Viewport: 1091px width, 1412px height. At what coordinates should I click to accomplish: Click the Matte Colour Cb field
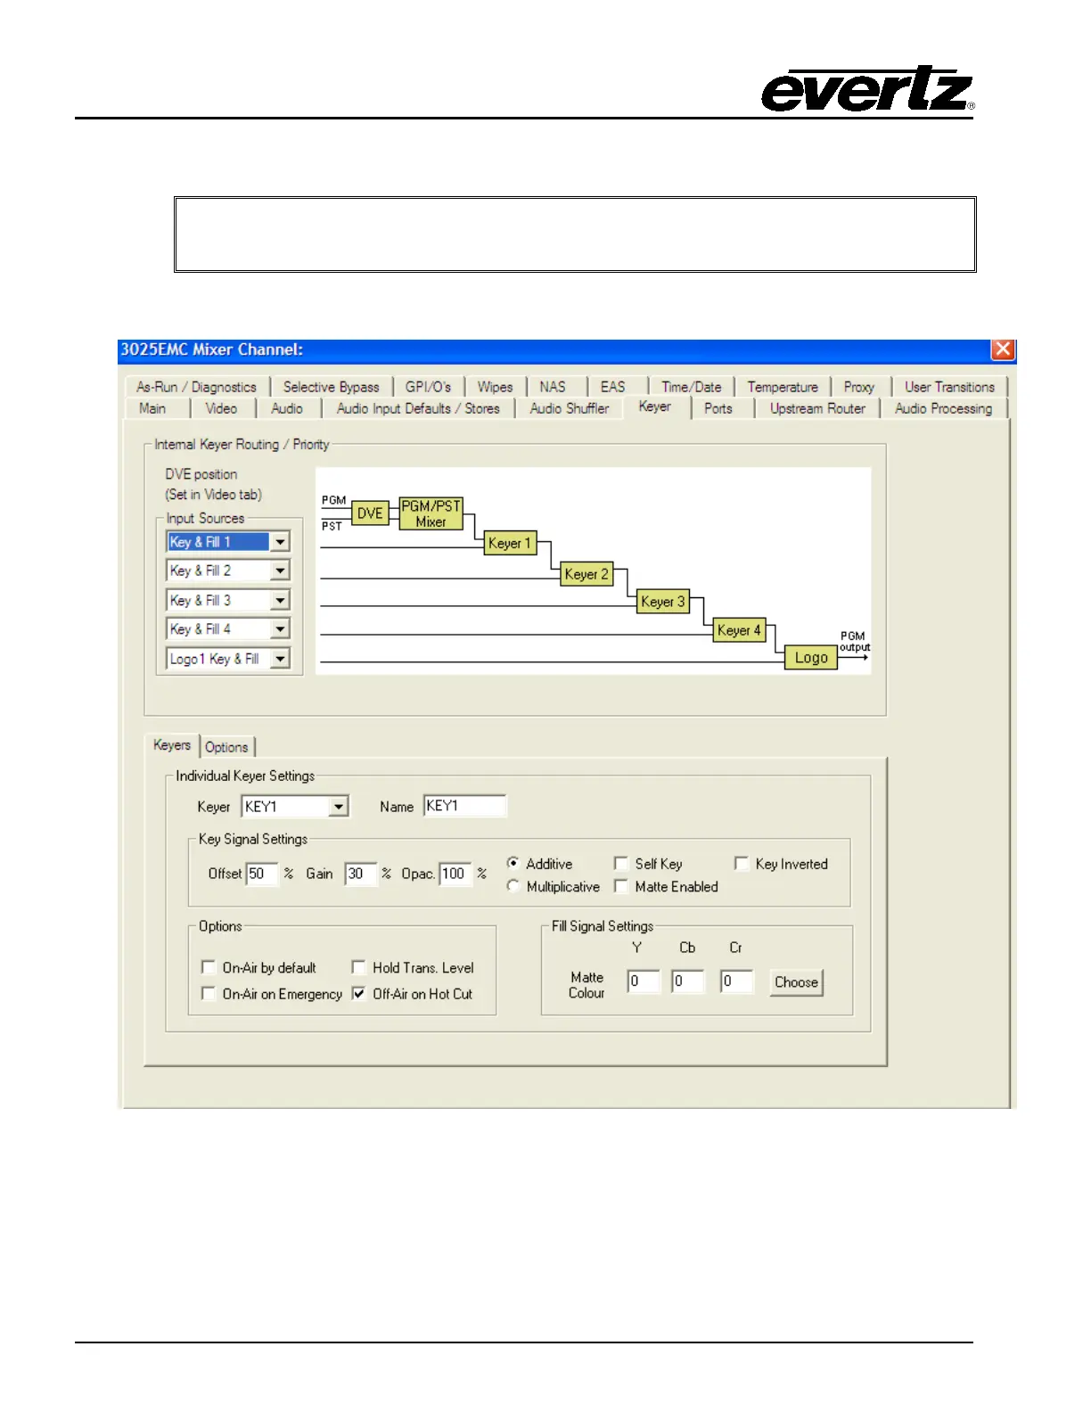tap(687, 981)
